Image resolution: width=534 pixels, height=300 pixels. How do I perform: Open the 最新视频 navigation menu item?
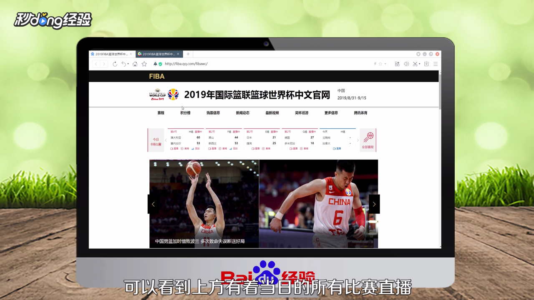coord(272,113)
